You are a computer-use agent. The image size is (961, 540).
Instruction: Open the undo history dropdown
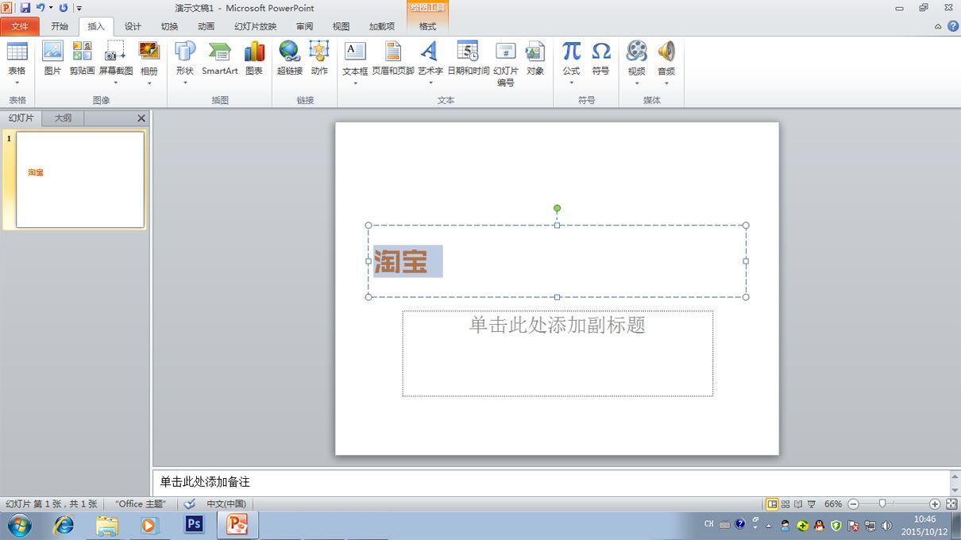[x=51, y=8]
